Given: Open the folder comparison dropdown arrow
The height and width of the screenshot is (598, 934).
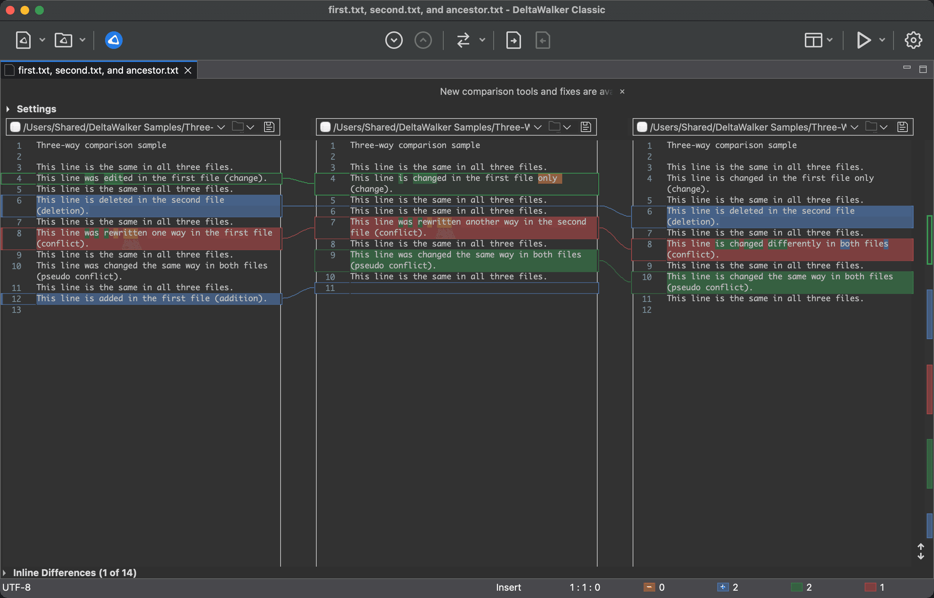Looking at the screenshot, I should [82, 40].
